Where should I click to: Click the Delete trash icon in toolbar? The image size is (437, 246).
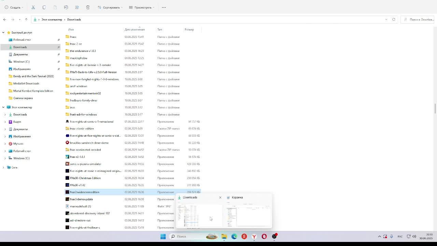point(88,7)
